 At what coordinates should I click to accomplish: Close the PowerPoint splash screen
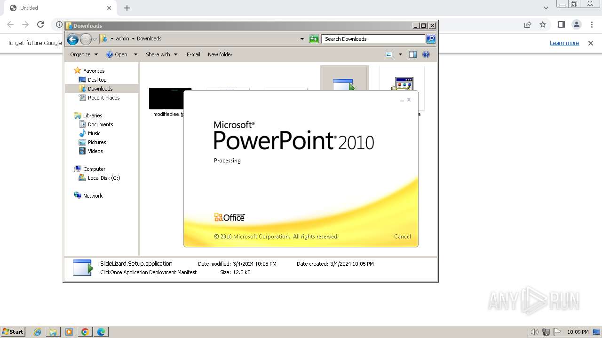(409, 100)
